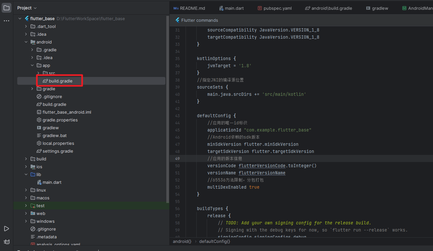Screen dimensions: 433x251
Task: Click the defaultConfig{} breadcrumb
Action: pyautogui.click(x=215, y=241)
